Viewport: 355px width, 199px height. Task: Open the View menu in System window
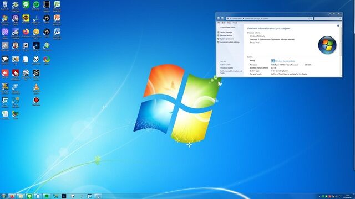tap(229, 23)
